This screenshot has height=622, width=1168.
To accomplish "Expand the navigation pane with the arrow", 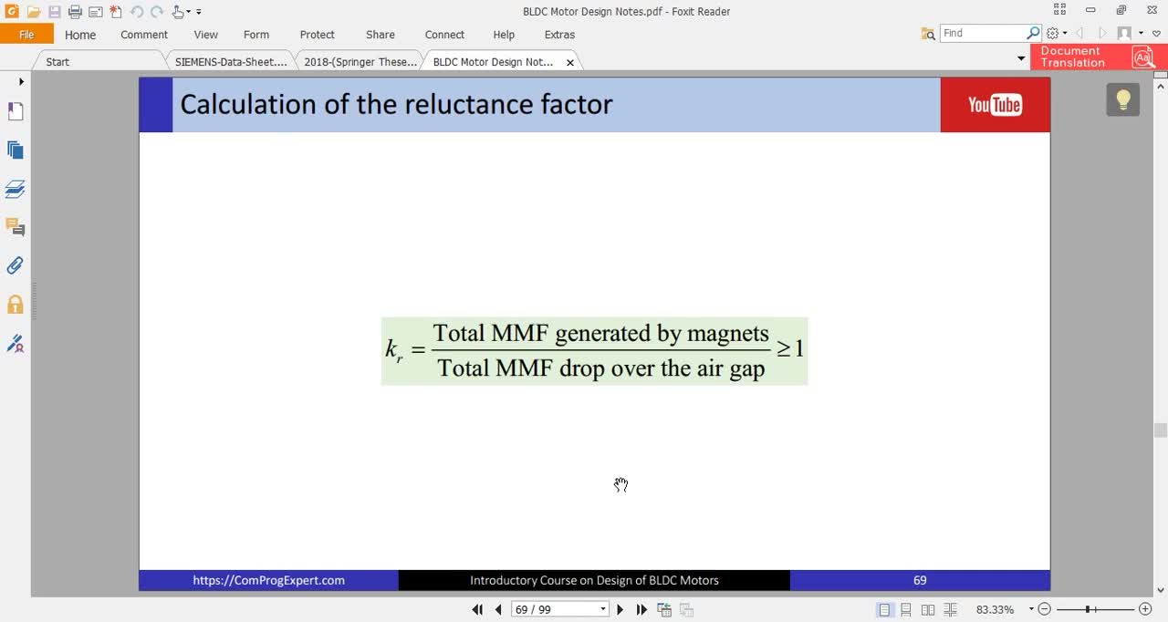I will 21,82.
